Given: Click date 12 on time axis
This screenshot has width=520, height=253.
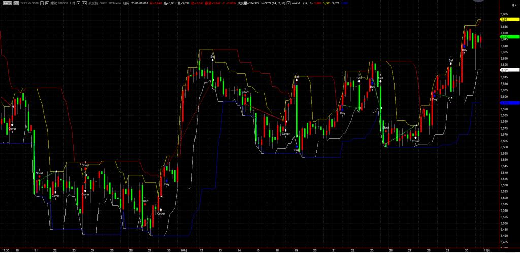Looking at the screenshot, I should click(201, 250).
